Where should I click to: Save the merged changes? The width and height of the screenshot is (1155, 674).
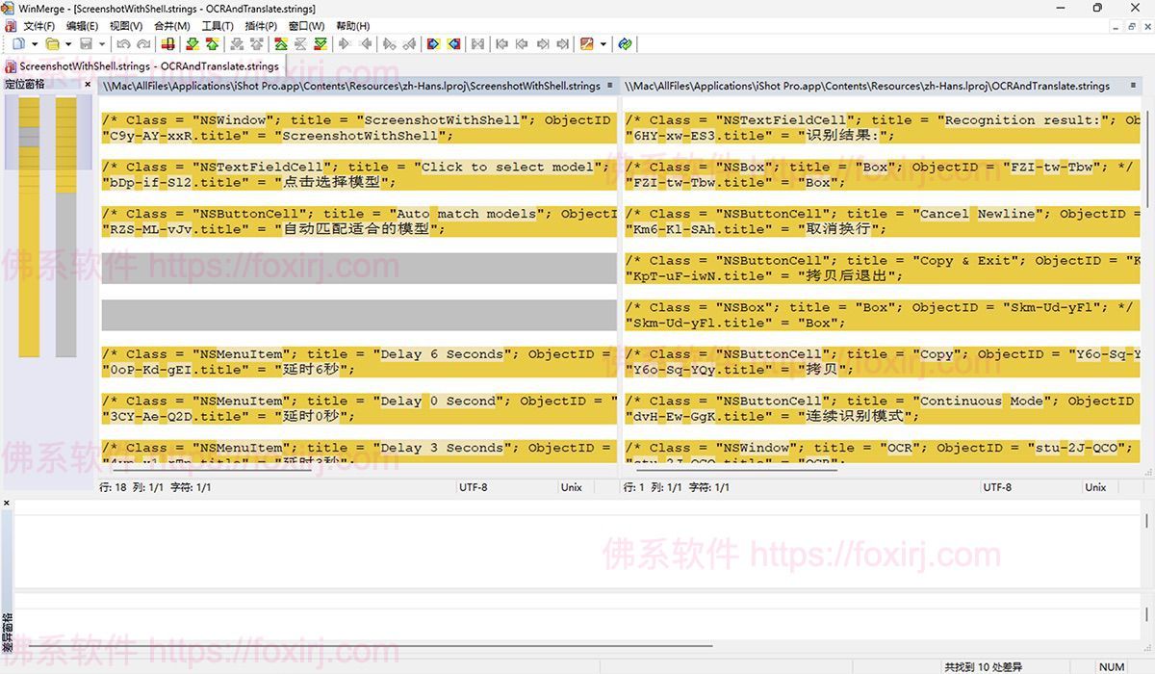87,43
